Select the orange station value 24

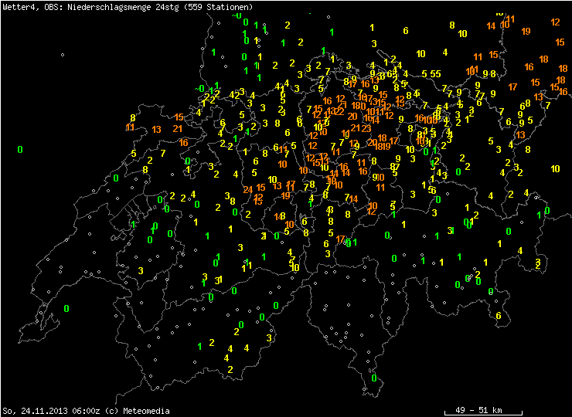pos(247,189)
